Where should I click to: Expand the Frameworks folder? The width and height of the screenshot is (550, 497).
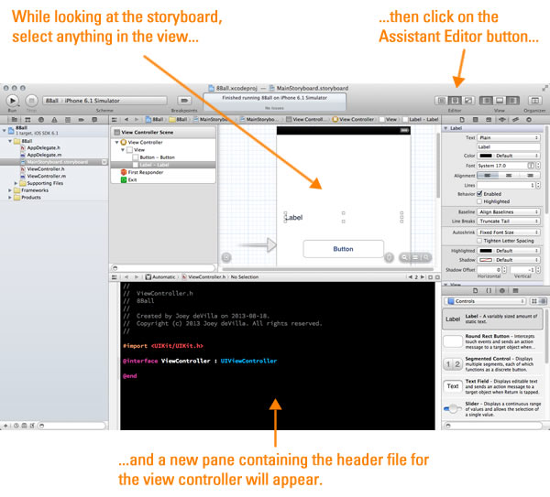[10, 190]
